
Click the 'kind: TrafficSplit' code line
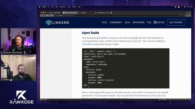pos(94,57)
